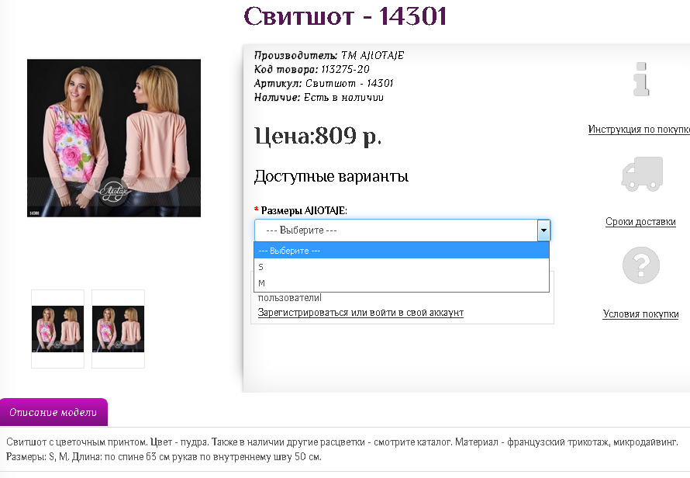Click the delivery truck icon

642,174
